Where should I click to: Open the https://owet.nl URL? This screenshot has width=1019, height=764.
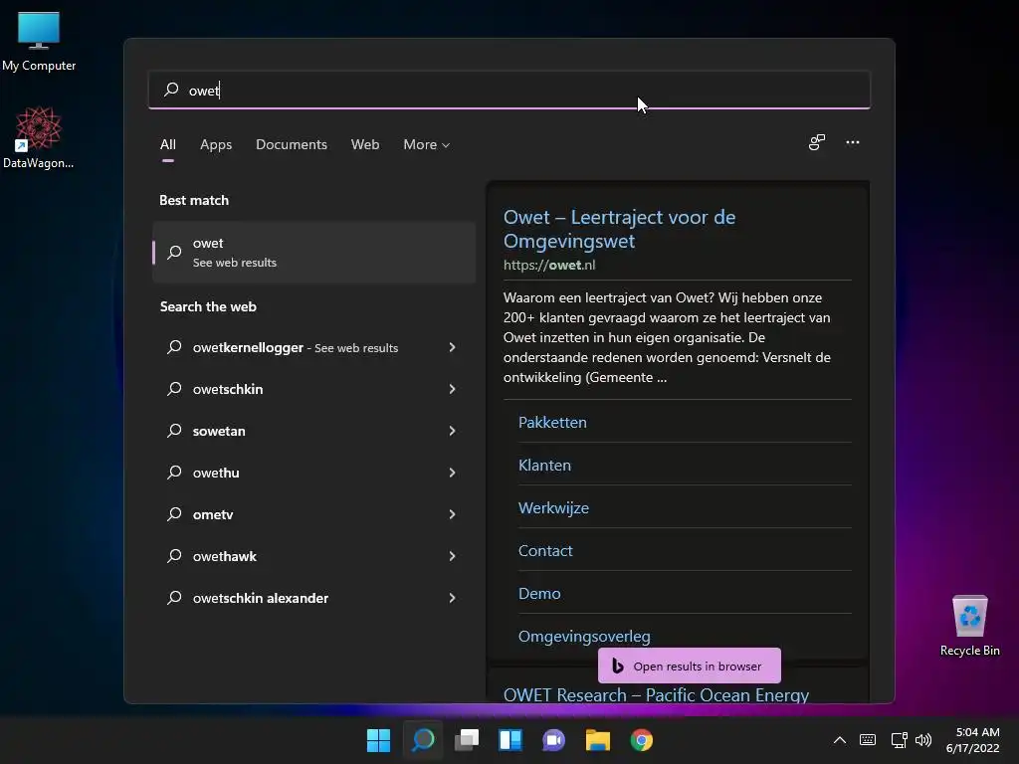(x=549, y=265)
